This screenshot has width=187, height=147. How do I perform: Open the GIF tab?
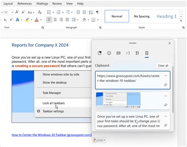pyautogui.click(x=118, y=53)
